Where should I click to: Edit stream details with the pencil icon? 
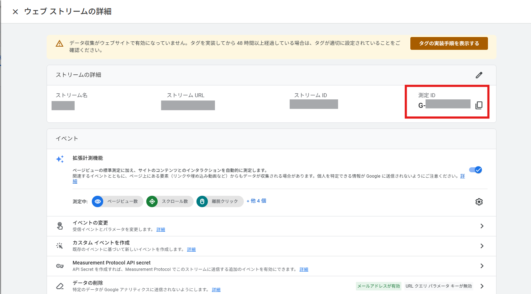[479, 75]
